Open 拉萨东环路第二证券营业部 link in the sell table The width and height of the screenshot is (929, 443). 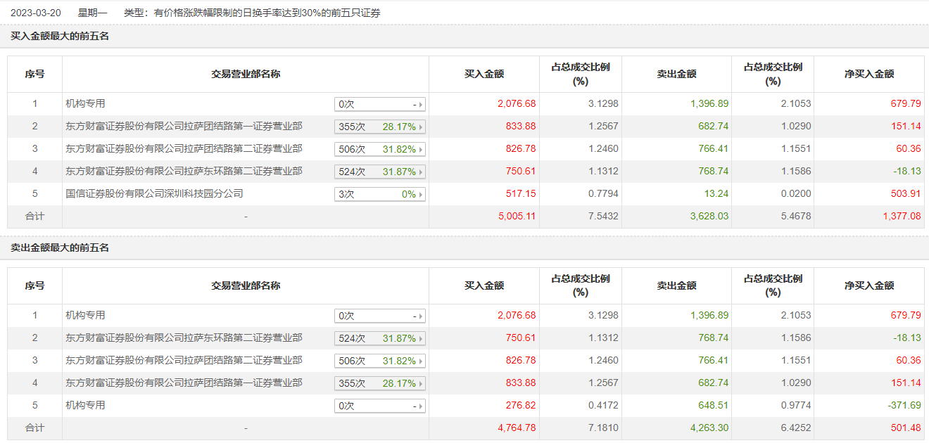pos(184,338)
